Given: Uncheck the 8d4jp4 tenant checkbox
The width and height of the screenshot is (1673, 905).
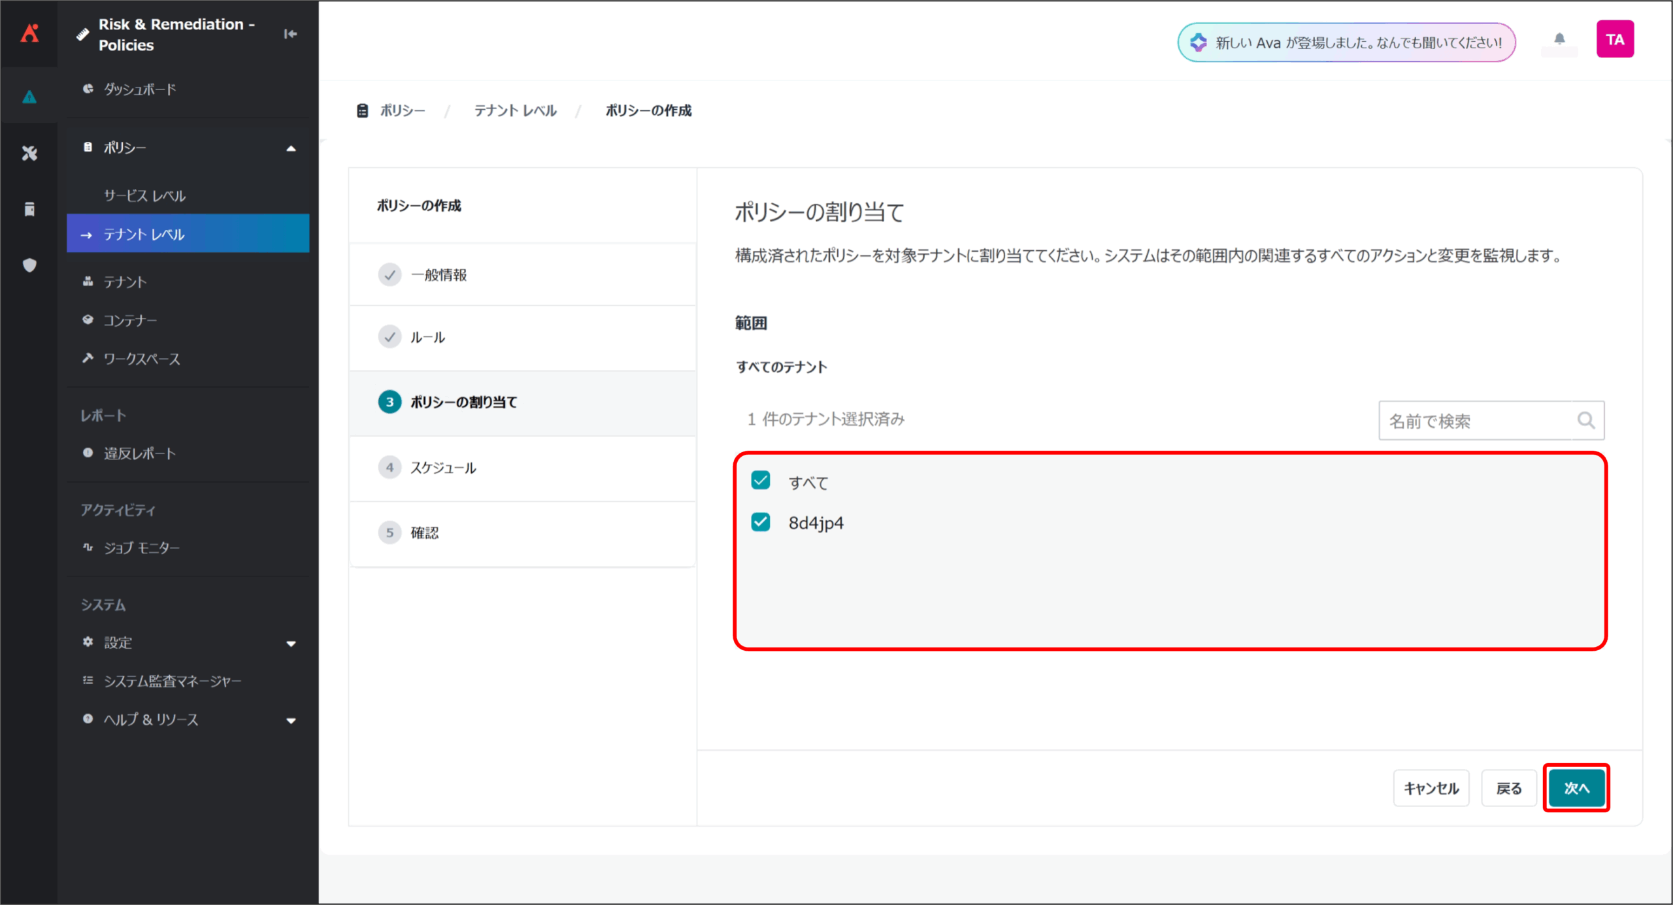Looking at the screenshot, I should [x=761, y=522].
